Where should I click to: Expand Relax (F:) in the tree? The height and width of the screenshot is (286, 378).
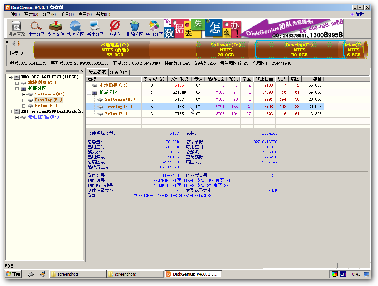(24, 106)
